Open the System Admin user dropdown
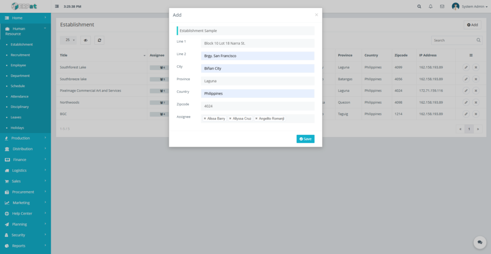This screenshot has height=254, width=491. point(474,7)
